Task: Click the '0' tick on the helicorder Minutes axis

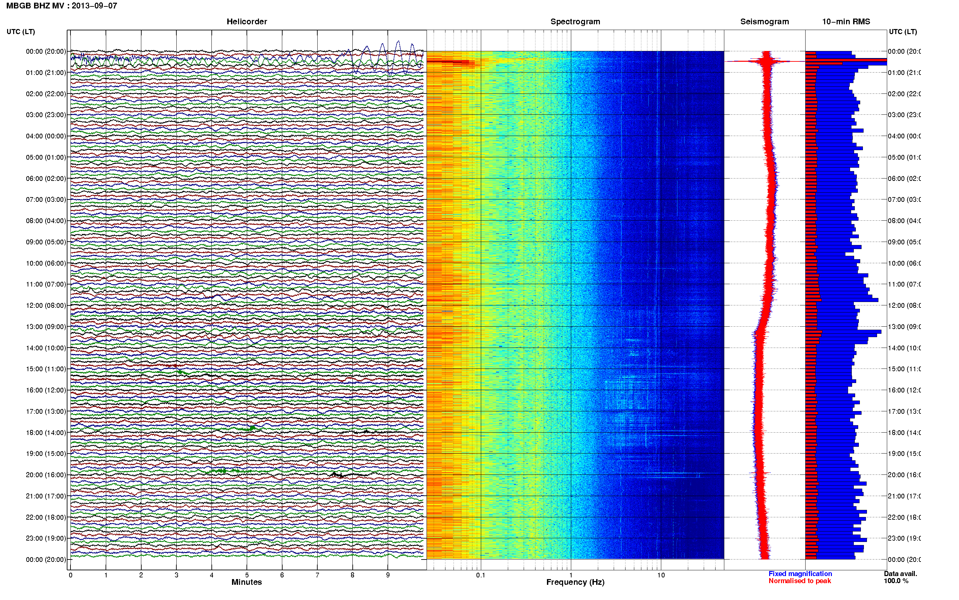Action: (70, 575)
